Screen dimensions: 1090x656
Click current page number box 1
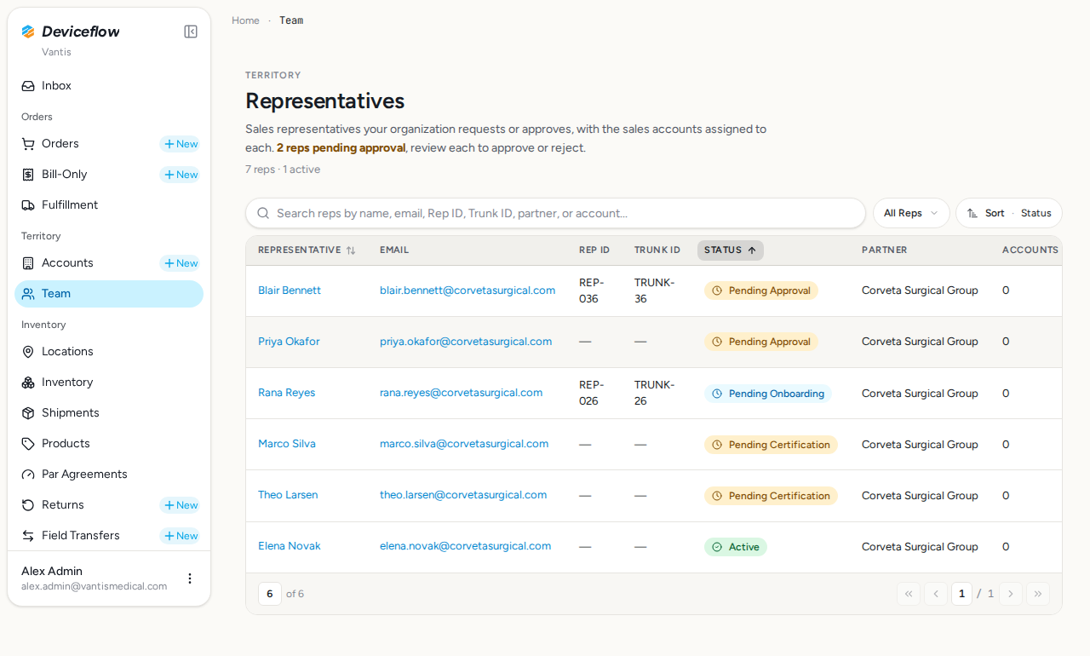click(x=961, y=594)
